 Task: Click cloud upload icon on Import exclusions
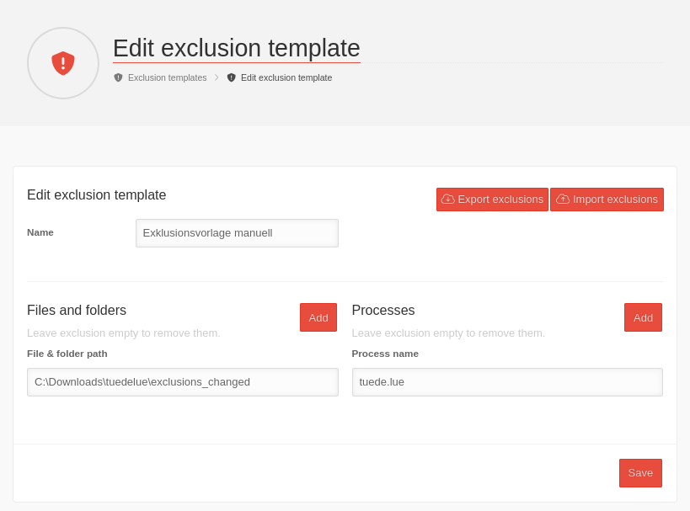pos(563,200)
